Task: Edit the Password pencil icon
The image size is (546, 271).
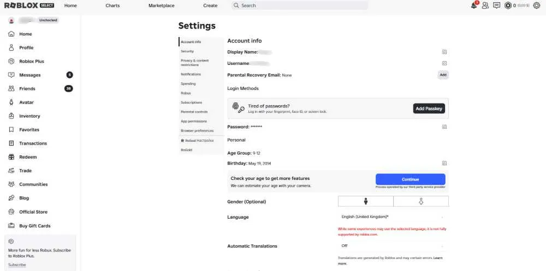Action: point(444,127)
